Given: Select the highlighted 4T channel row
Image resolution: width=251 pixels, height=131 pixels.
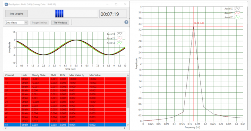Looking at the screenshot, I should coord(65,125).
